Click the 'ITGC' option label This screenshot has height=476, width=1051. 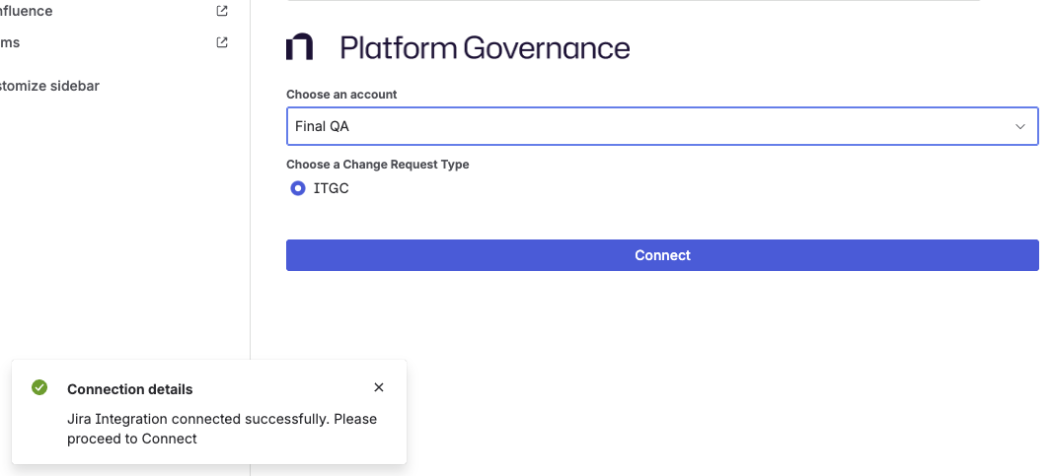pyautogui.click(x=332, y=189)
